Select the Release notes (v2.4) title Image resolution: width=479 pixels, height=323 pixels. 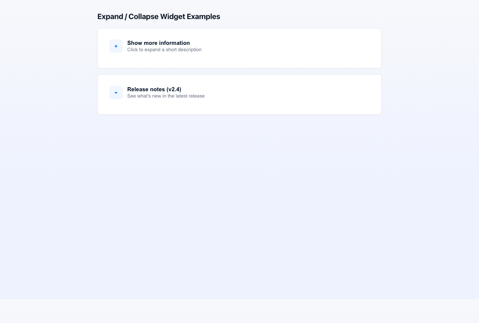click(154, 89)
